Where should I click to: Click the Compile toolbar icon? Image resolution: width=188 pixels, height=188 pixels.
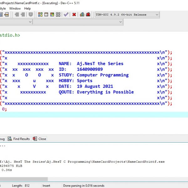[40, 14]
